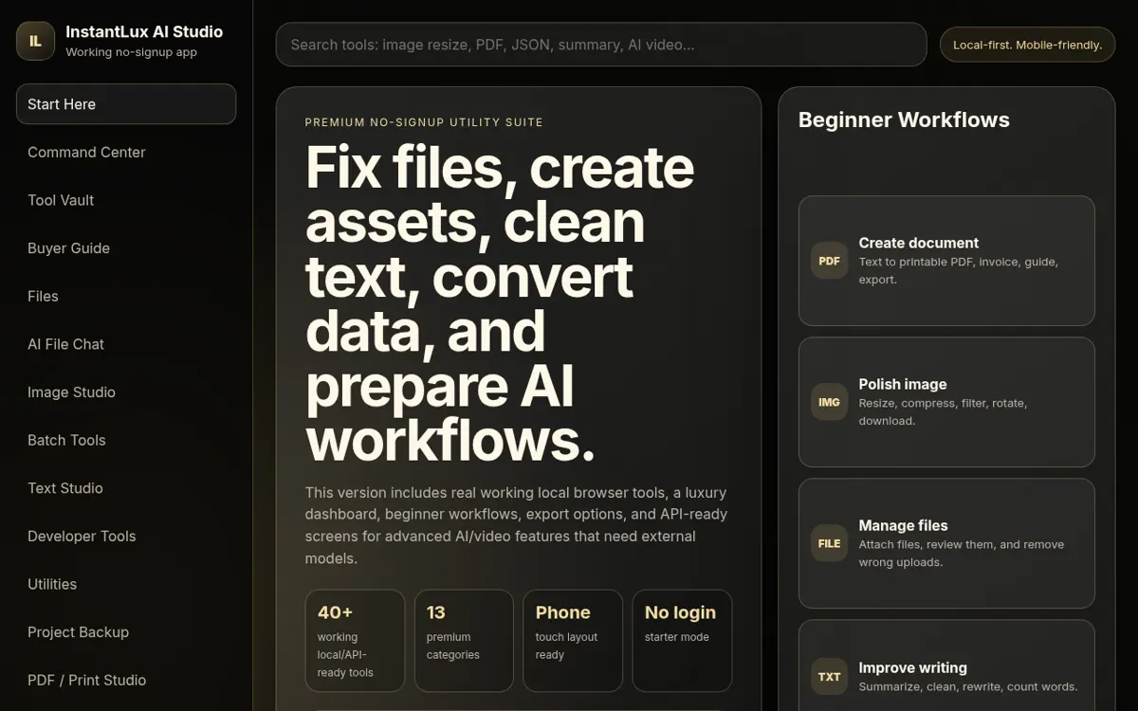Open the Create document workflow card

point(946,261)
